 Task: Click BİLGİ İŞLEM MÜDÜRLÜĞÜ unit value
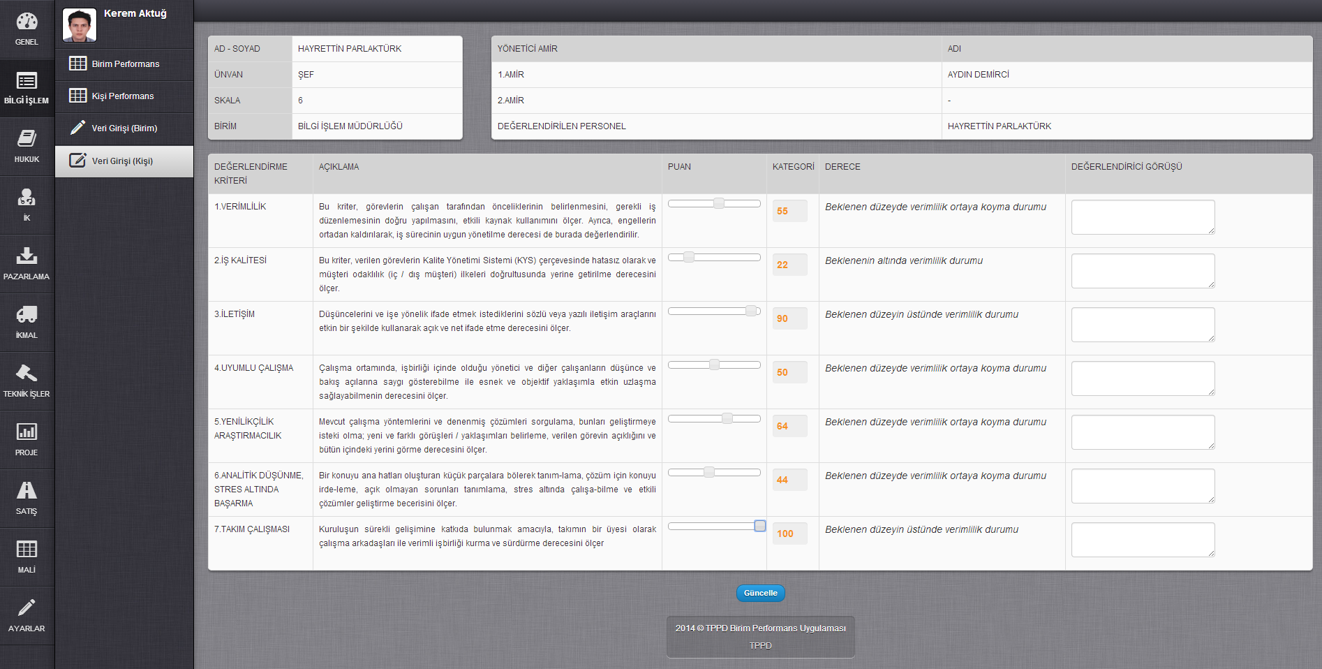(350, 126)
